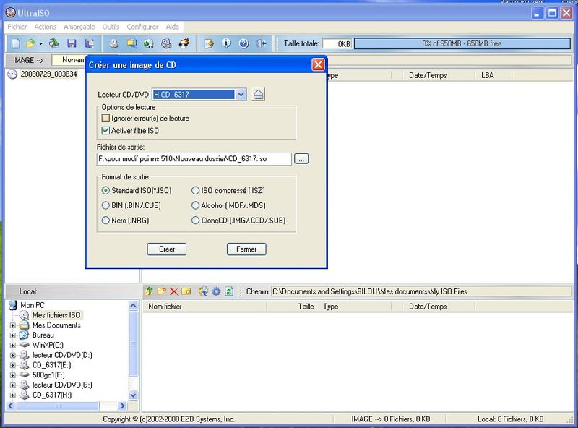Click the Make CD image drive icon
Image resolution: width=578 pixels, height=428 pixels.
click(114, 43)
